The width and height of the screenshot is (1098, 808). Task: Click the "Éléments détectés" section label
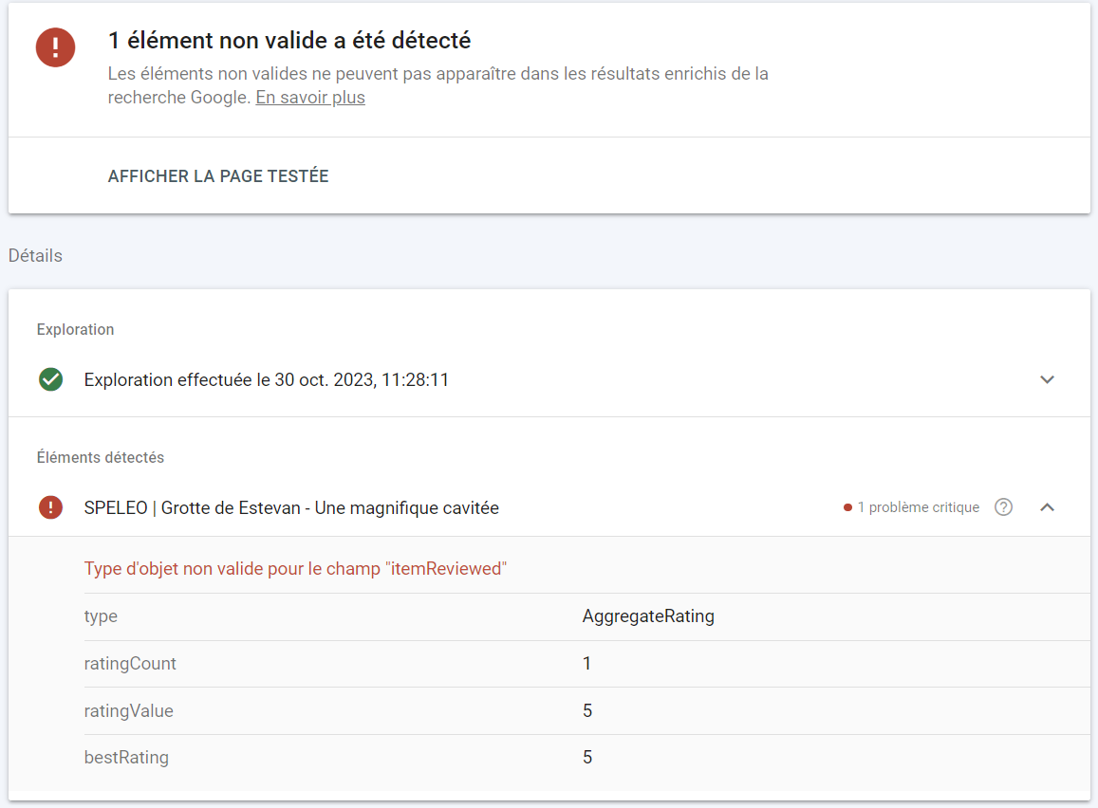[x=100, y=458]
